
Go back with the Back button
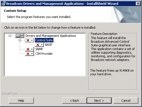pos(75,101)
